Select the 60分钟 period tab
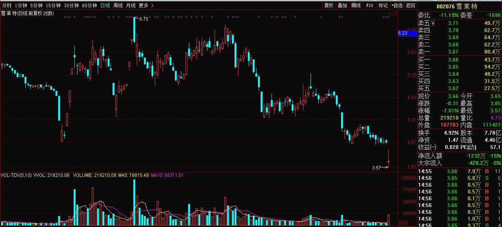Viewport: 502px width, 227px height. (90, 5)
